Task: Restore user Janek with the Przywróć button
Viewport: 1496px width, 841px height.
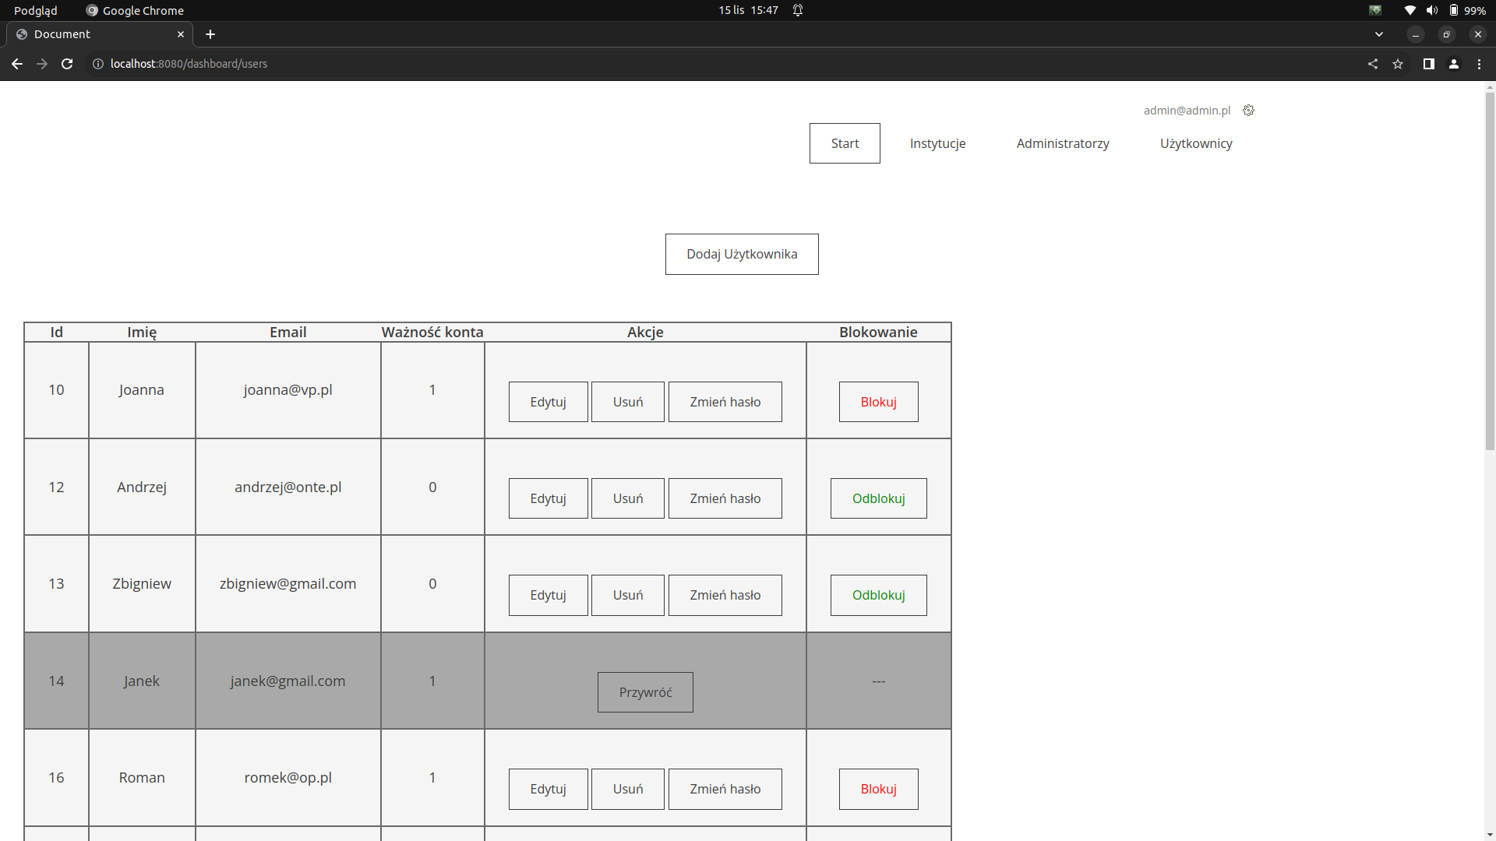Action: [x=644, y=692]
